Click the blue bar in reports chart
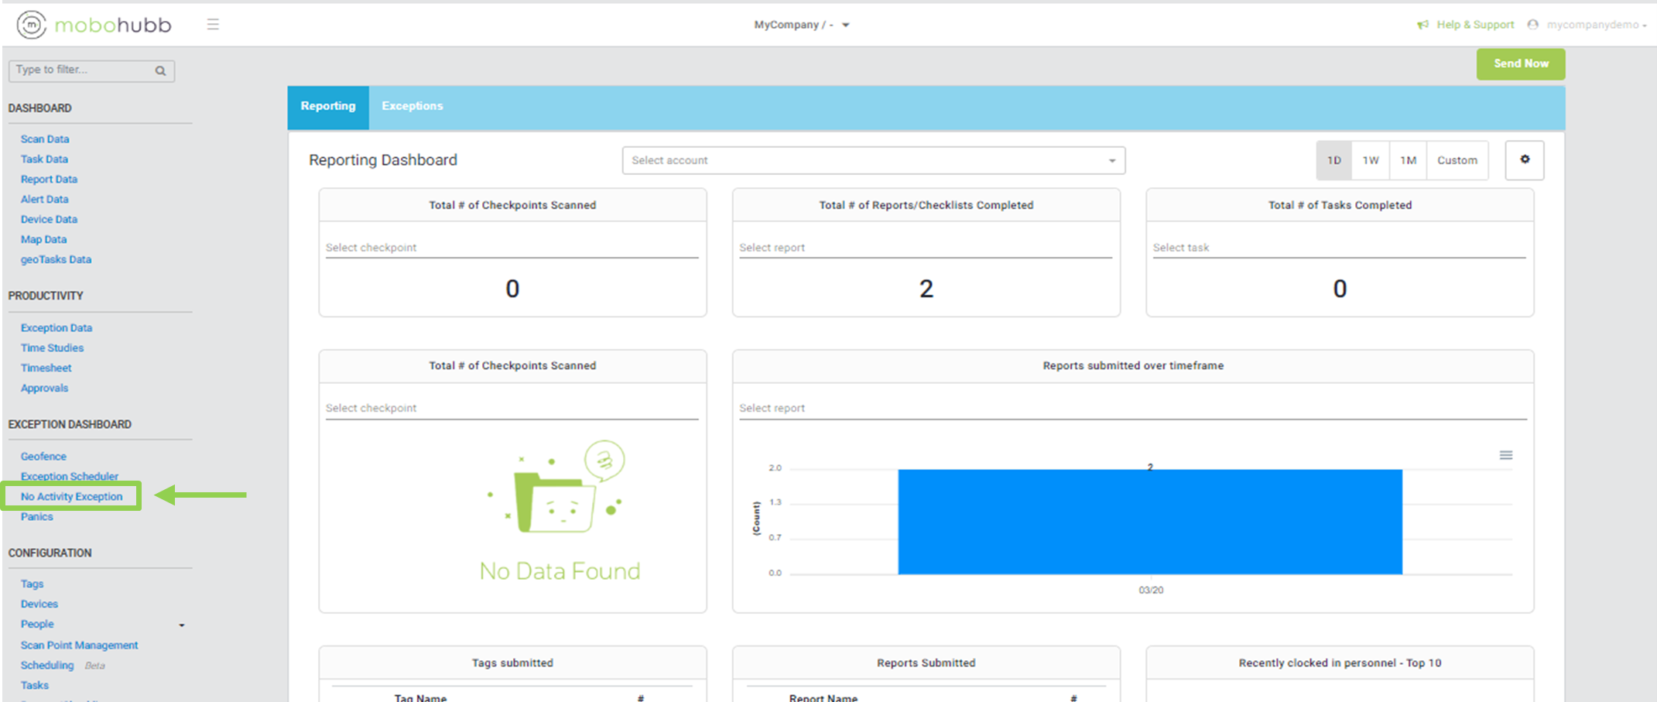This screenshot has height=702, width=1657. pos(1149,521)
